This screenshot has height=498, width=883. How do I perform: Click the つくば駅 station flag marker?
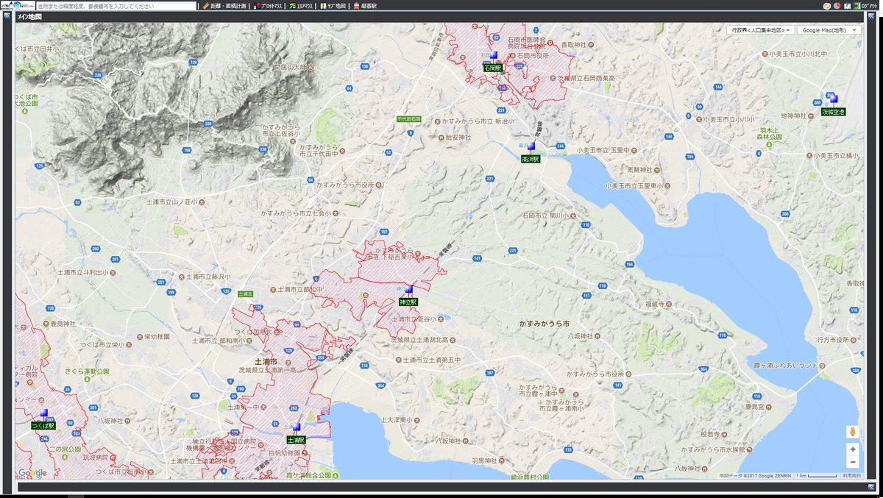tap(44, 414)
